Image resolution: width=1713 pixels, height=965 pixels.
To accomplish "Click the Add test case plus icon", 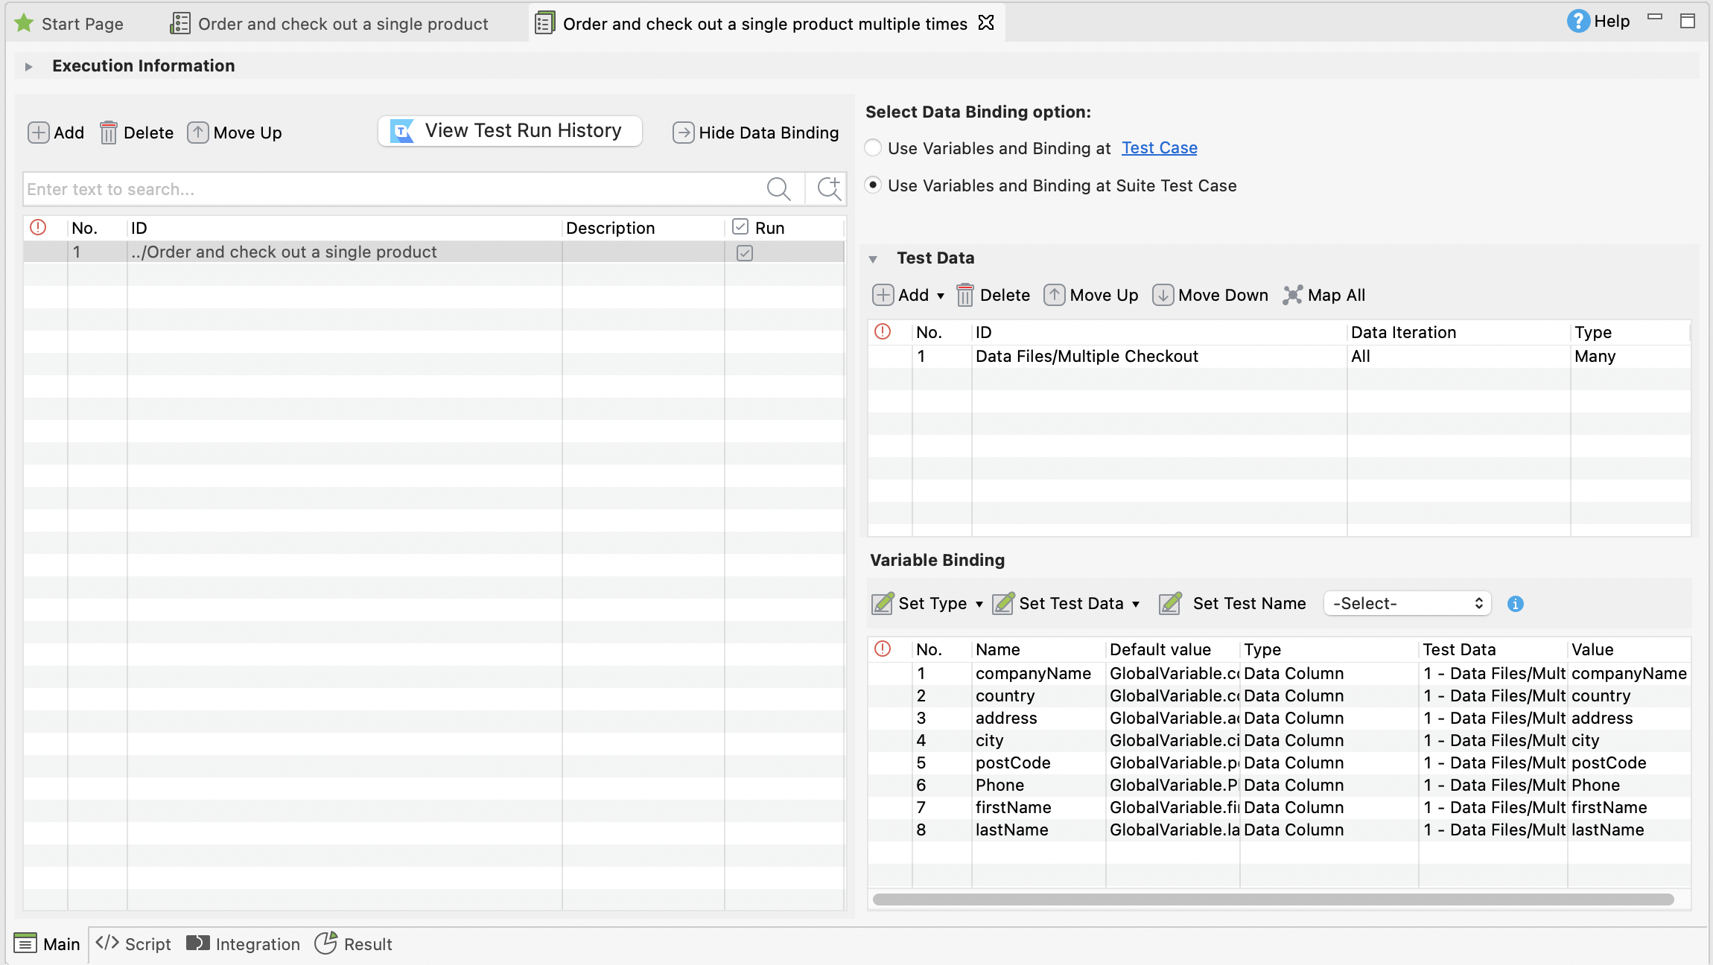I will 38,133.
